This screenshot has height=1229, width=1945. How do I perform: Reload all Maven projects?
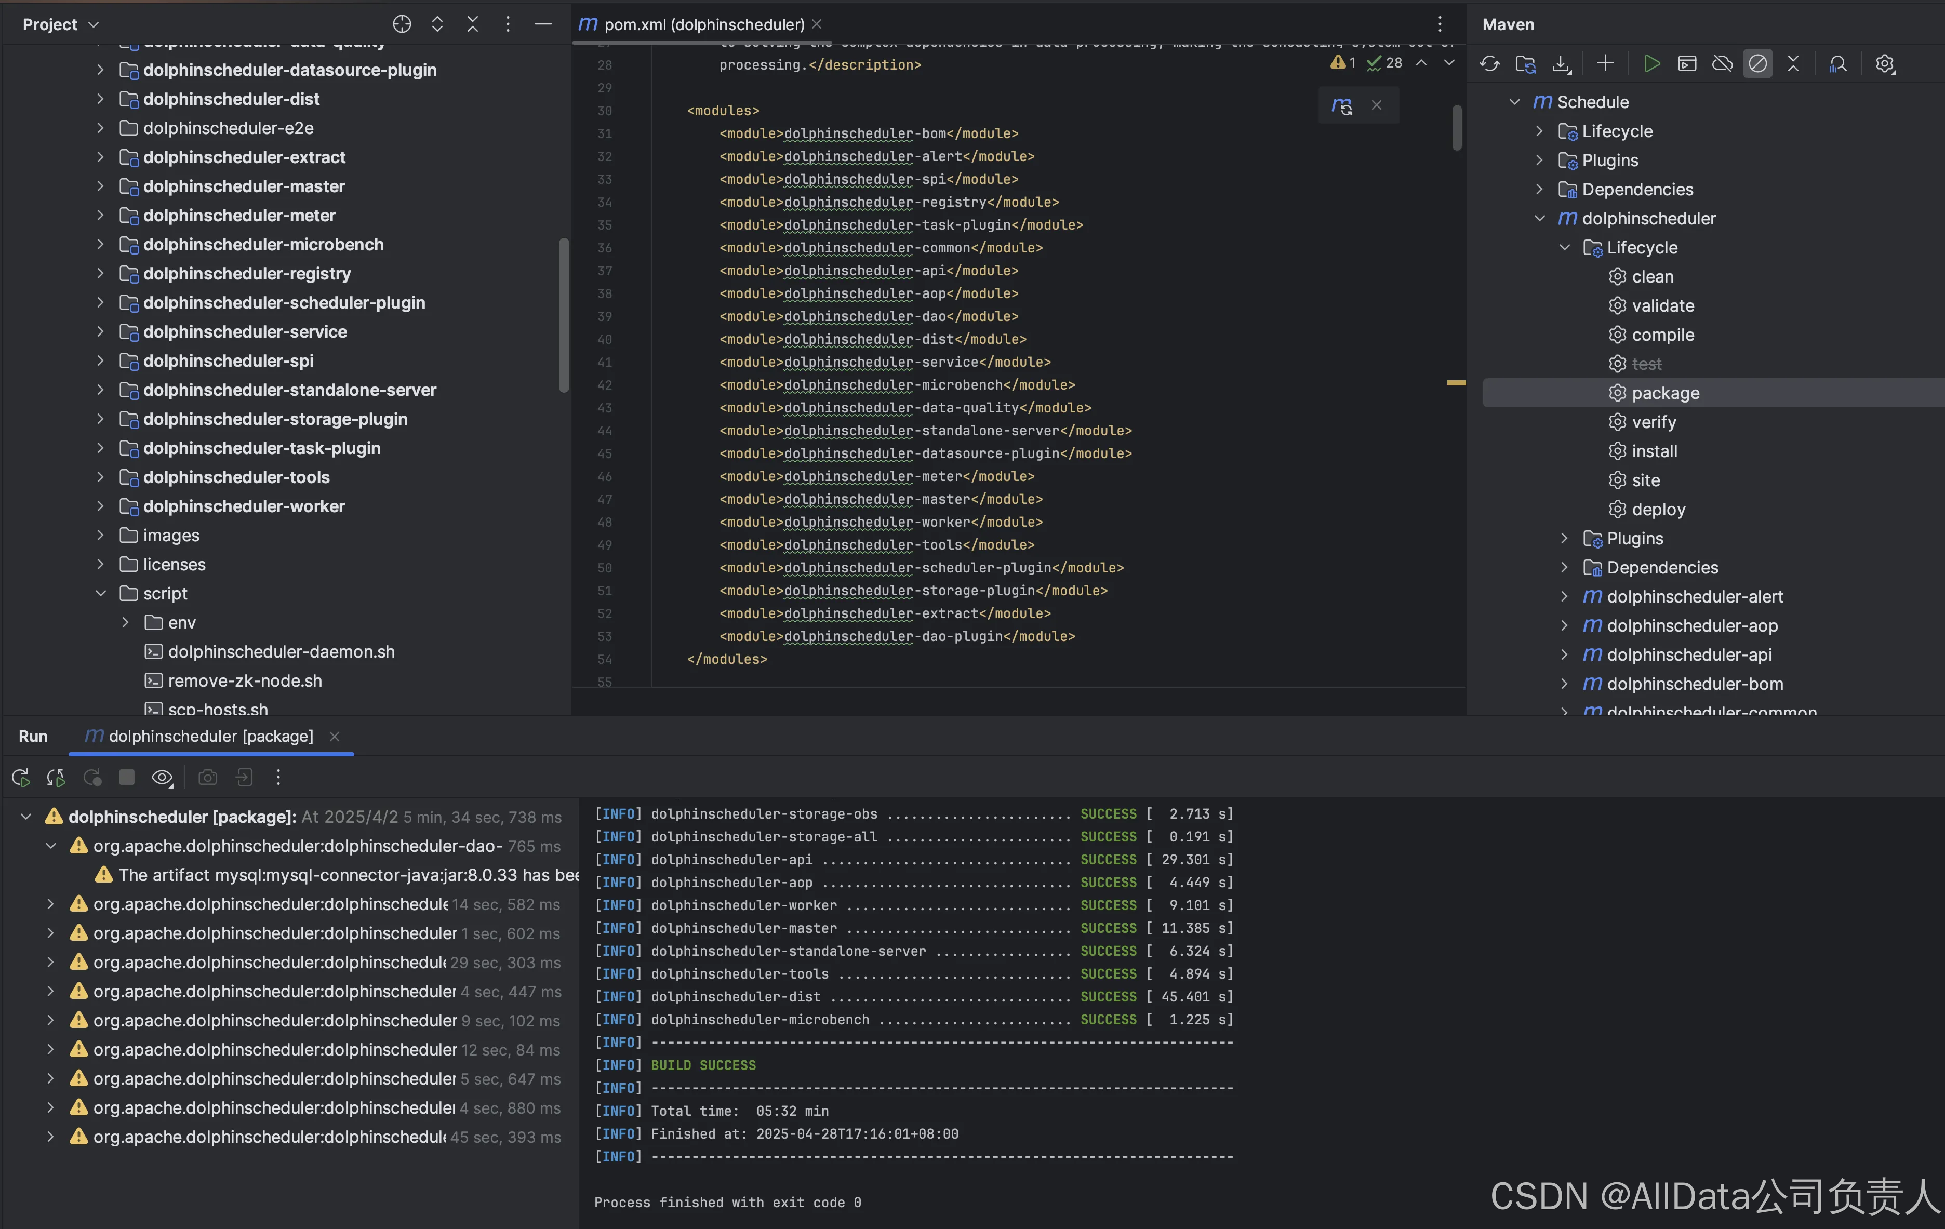point(1489,64)
